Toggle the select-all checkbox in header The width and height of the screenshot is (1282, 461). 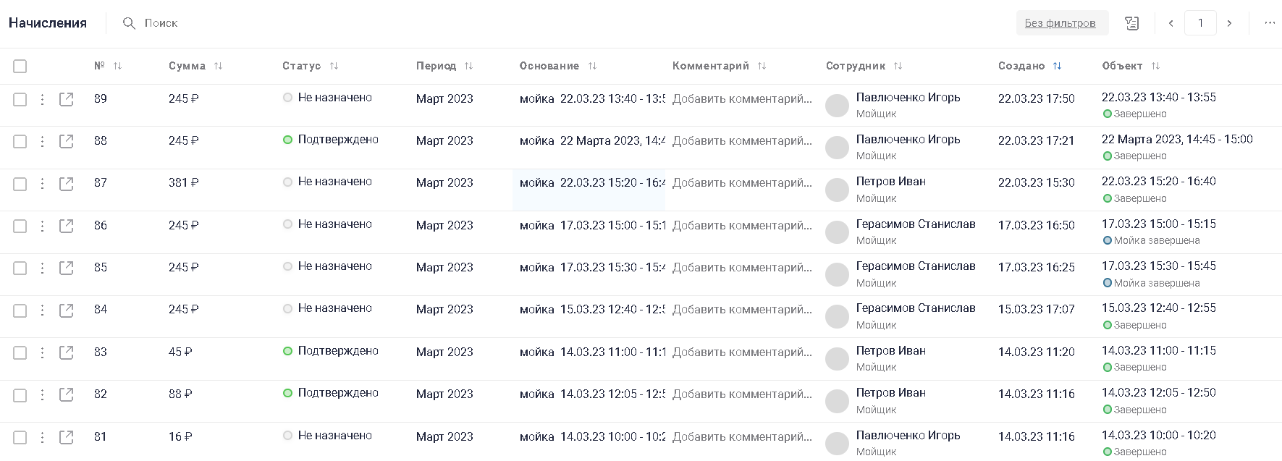coord(20,67)
